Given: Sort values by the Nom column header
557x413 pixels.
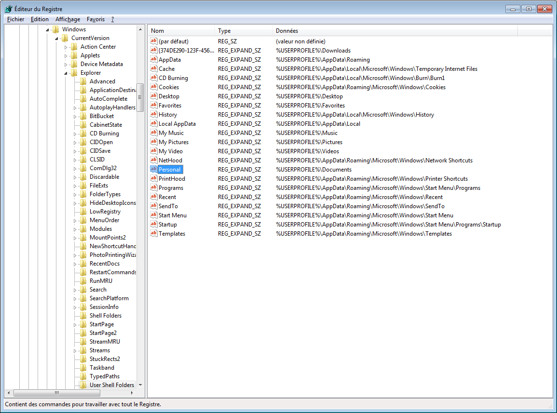Looking at the screenshot, I should point(181,31).
